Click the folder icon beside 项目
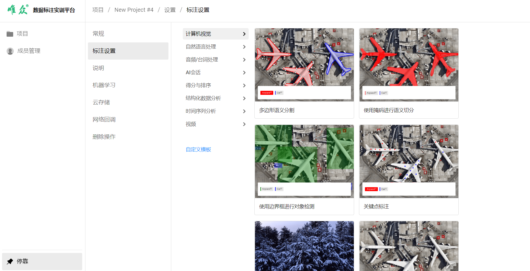 pyautogui.click(x=10, y=34)
